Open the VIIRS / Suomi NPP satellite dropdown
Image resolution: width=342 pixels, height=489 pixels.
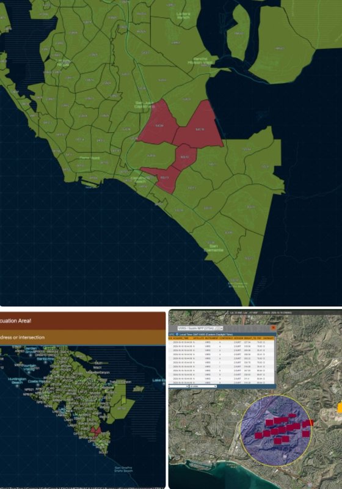200,328
